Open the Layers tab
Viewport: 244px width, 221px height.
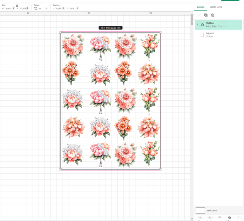pyautogui.click(x=200, y=7)
